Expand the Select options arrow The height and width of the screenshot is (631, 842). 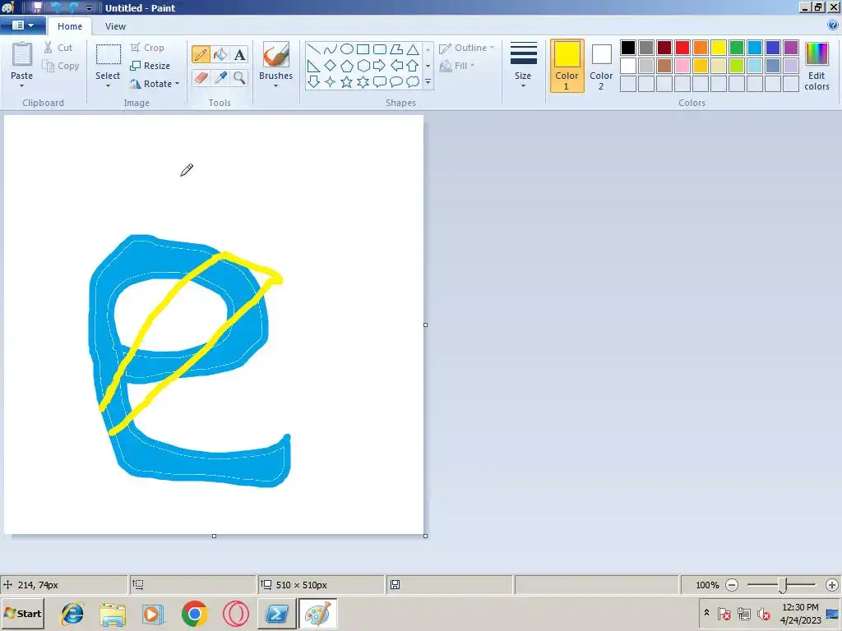tap(108, 85)
